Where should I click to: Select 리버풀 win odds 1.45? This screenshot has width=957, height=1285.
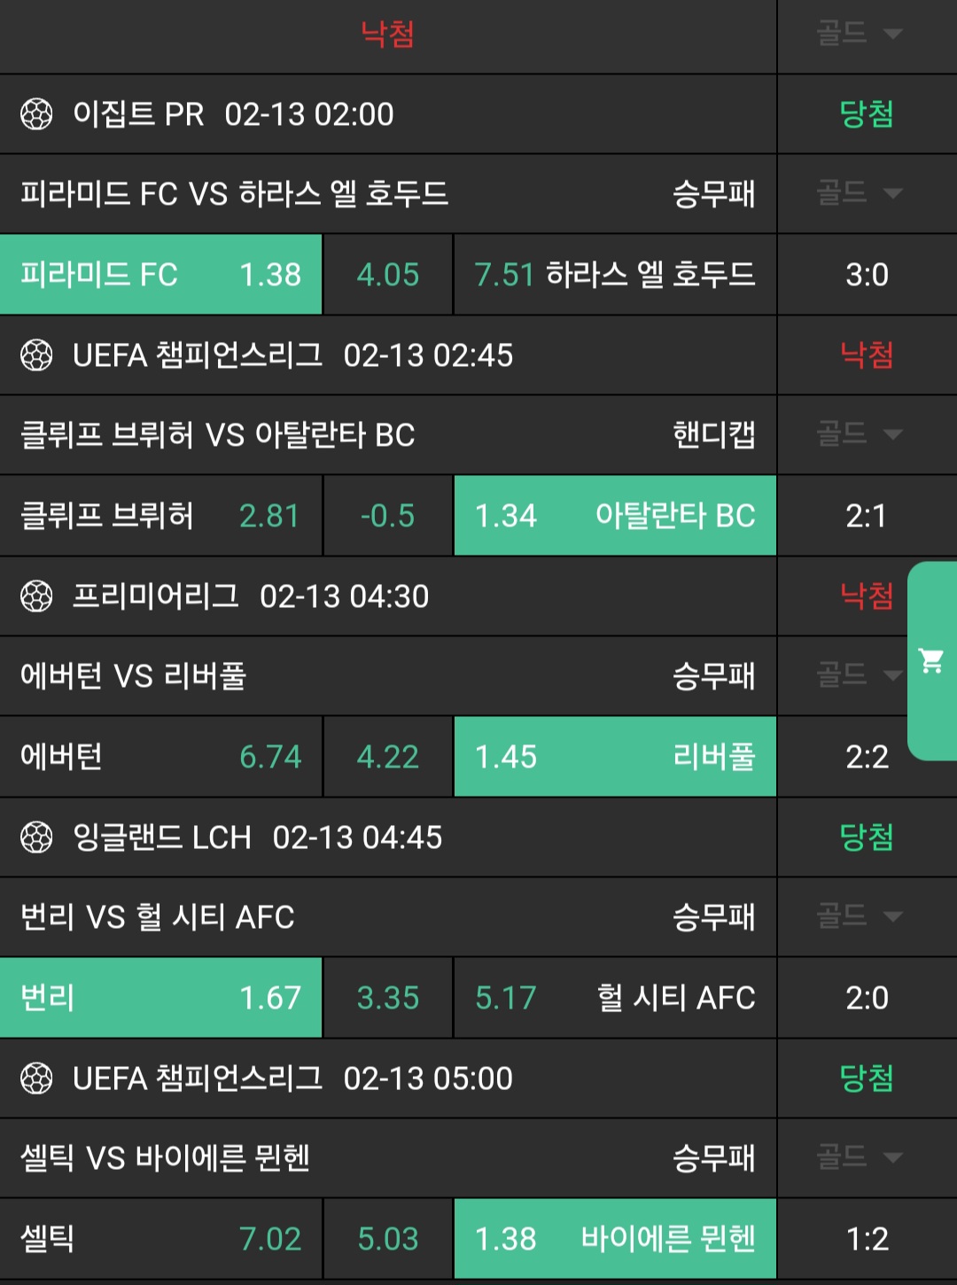614,757
